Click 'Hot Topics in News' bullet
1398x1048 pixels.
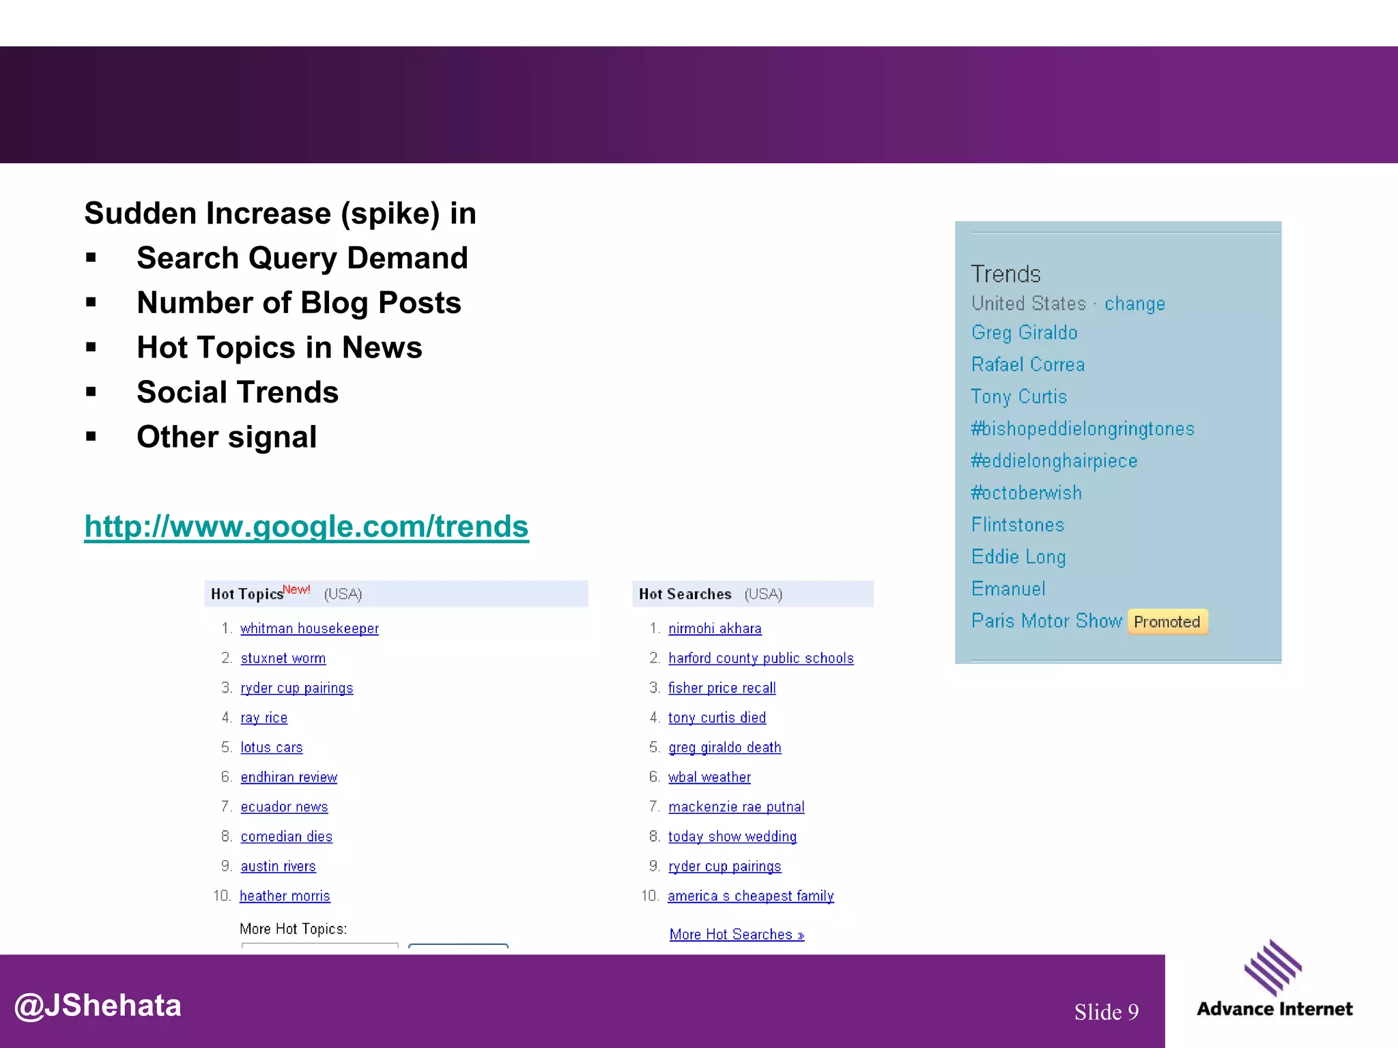[280, 348]
